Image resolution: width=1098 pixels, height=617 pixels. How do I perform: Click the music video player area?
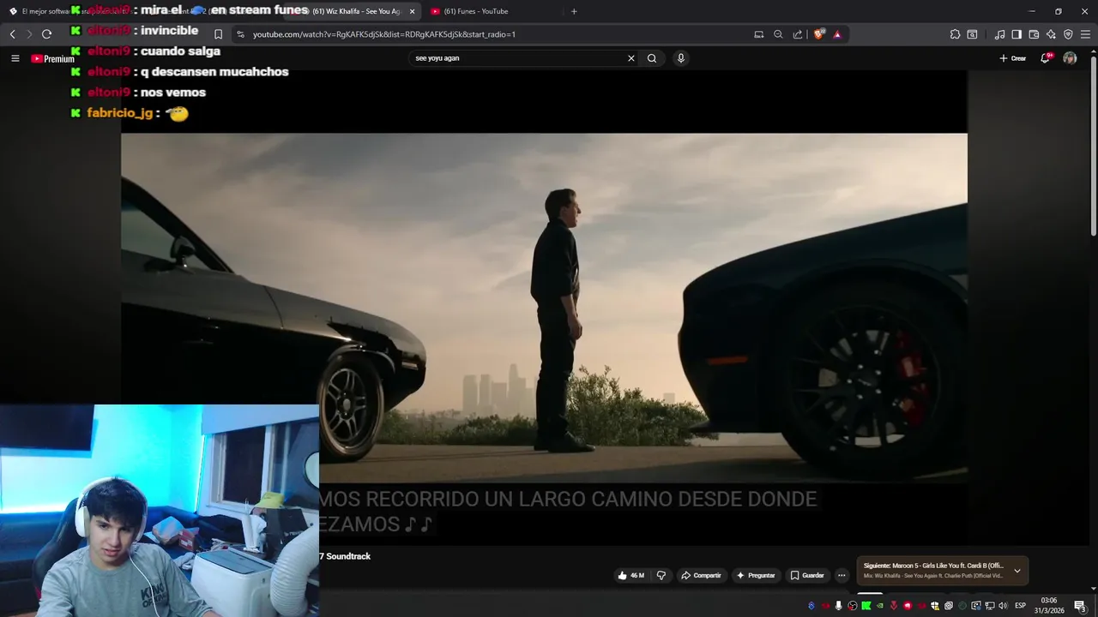pos(544,308)
